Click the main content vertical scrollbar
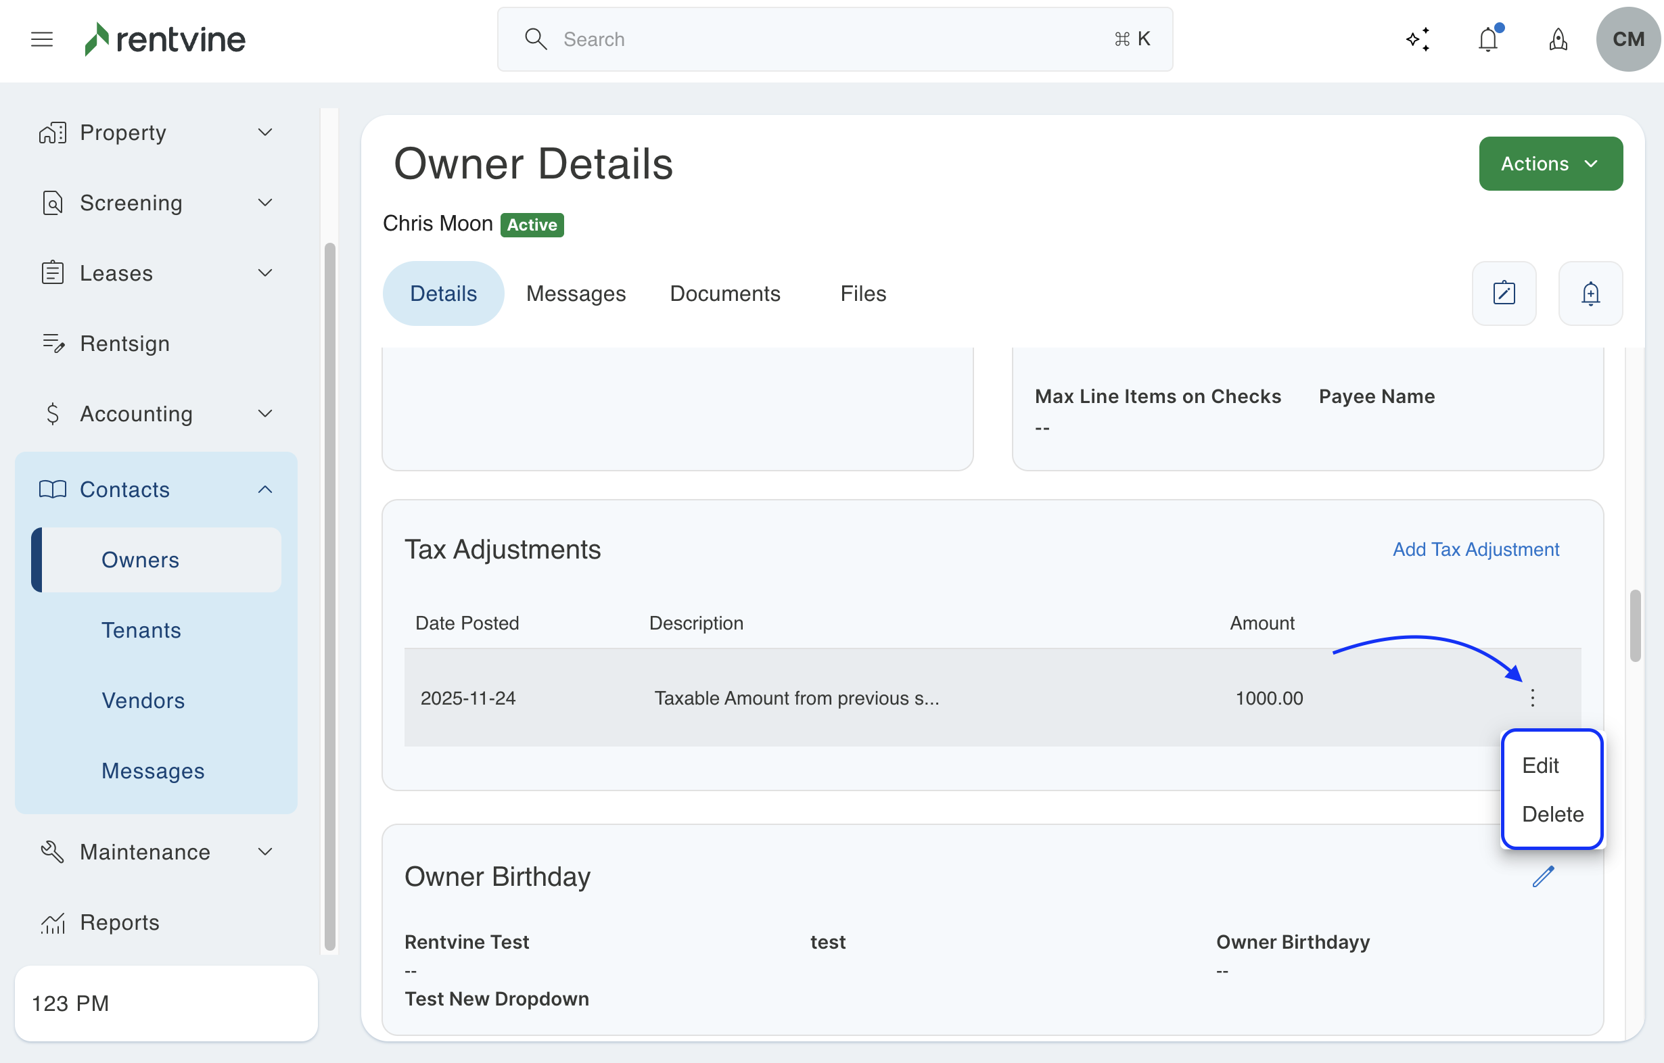 pyautogui.click(x=1634, y=625)
